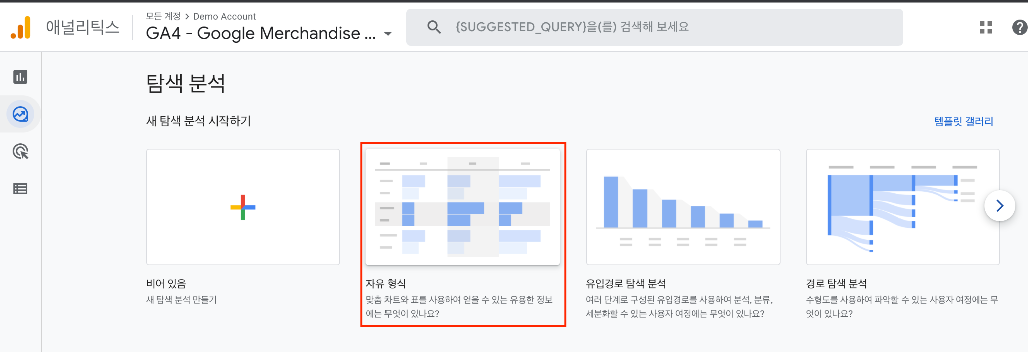Select the 경로 탐색 분석 path thumbnail

pos(902,207)
